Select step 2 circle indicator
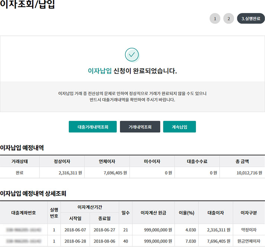Image resolution: width=265 pixels, height=249 pixels. [x=229, y=18]
